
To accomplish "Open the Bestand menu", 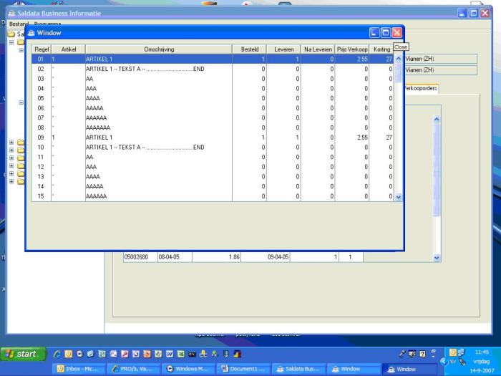I will tap(19, 24).
